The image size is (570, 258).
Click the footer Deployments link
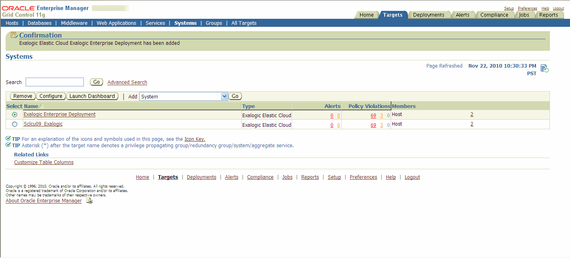click(x=201, y=177)
